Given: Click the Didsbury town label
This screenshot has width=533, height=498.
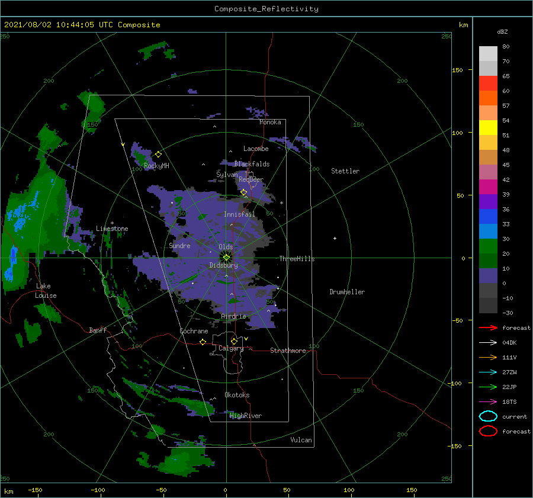Looking at the screenshot, I should [223, 265].
